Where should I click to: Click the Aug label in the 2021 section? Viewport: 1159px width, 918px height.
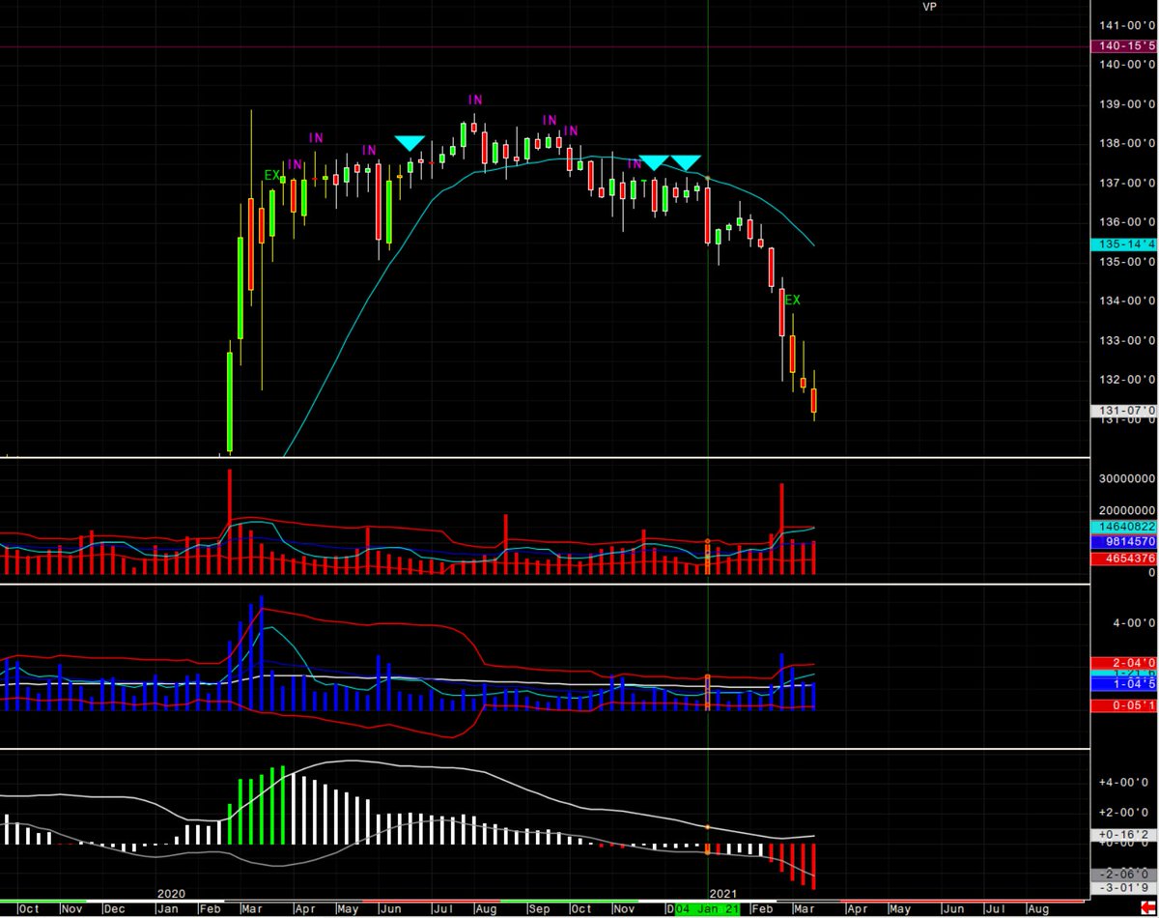1038,909
